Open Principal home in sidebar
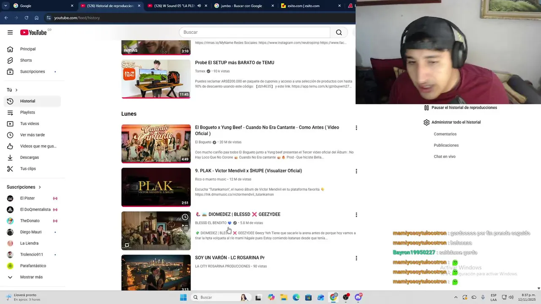 pyautogui.click(x=33, y=49)
